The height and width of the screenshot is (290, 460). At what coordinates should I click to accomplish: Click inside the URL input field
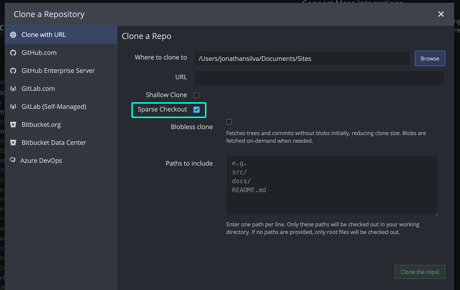[319, 78]
